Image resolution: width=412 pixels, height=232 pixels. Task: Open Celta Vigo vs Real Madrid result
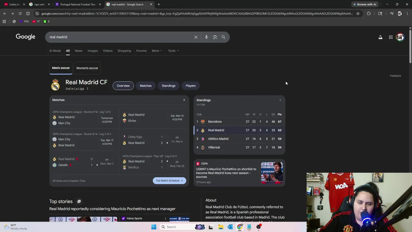(154, 140)
